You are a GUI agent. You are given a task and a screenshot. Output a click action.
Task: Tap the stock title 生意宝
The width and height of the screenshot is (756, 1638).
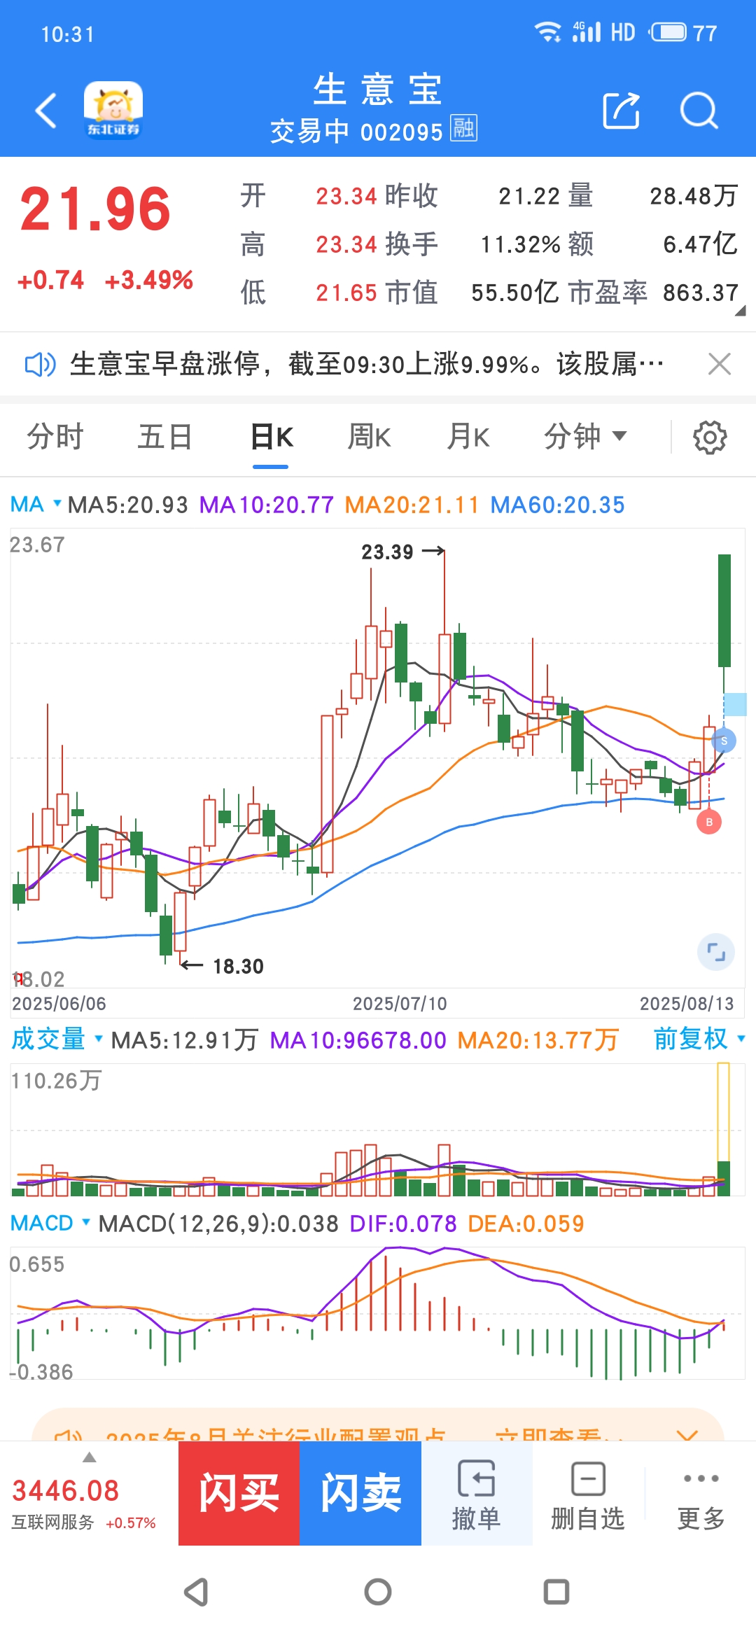(x=378, y=90)
